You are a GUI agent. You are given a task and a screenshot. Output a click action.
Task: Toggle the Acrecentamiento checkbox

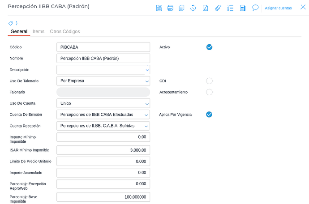[x=209, y=92]
